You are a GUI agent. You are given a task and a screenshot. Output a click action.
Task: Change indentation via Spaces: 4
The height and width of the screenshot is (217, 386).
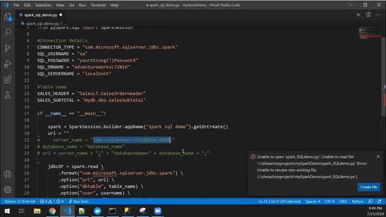pos(312,201)
